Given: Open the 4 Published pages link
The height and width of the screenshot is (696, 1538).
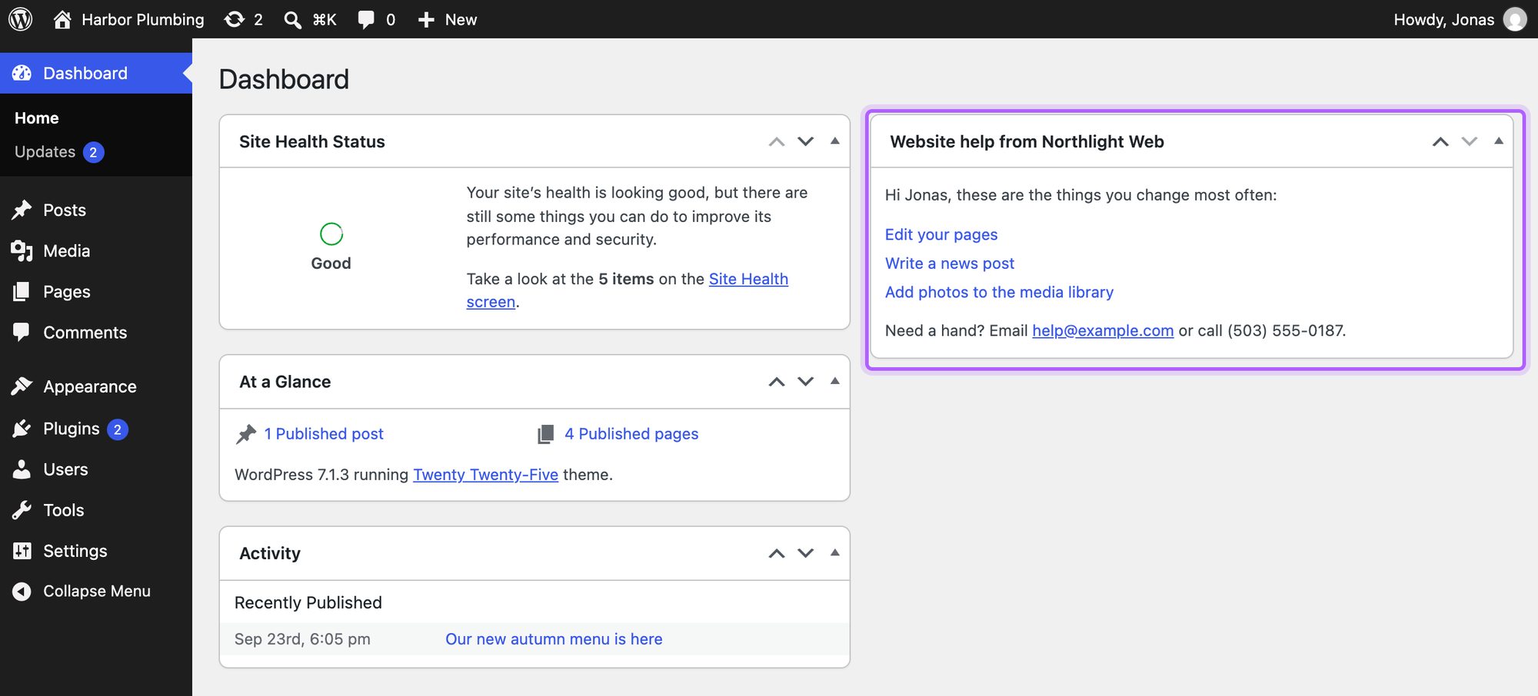Looking at the screenshot, I should click(x=631, y=434).
